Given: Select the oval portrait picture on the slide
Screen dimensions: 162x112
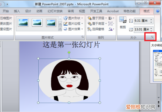Looking at the screenshot, I should 69,81.
